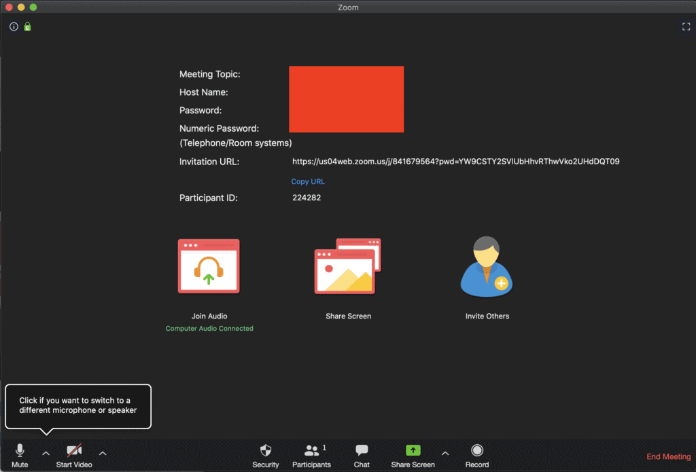696x472 pixels.
Task: View meeting information via the info icon
Action: click(x=14, y=26)
